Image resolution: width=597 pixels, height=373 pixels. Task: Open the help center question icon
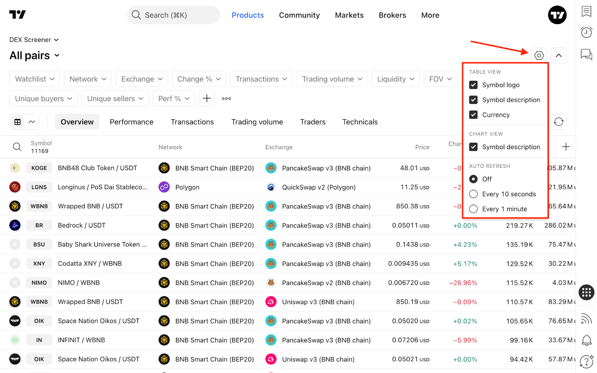pos(587,361)
